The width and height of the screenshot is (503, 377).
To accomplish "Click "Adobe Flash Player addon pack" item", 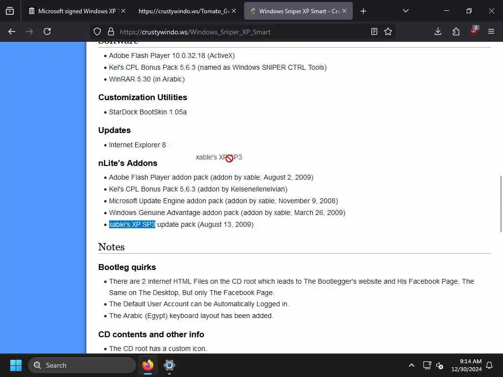I will [211, 177].
